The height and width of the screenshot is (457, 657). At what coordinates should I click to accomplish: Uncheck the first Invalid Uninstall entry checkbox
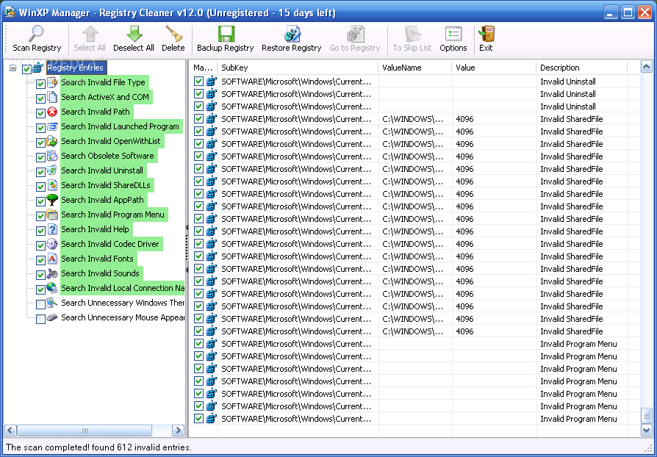(x=198, y=82)
